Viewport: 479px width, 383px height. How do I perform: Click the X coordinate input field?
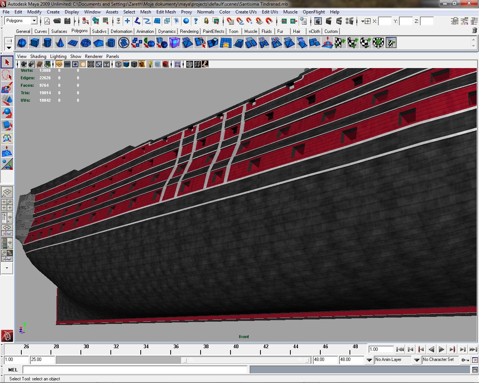(385, 21)
